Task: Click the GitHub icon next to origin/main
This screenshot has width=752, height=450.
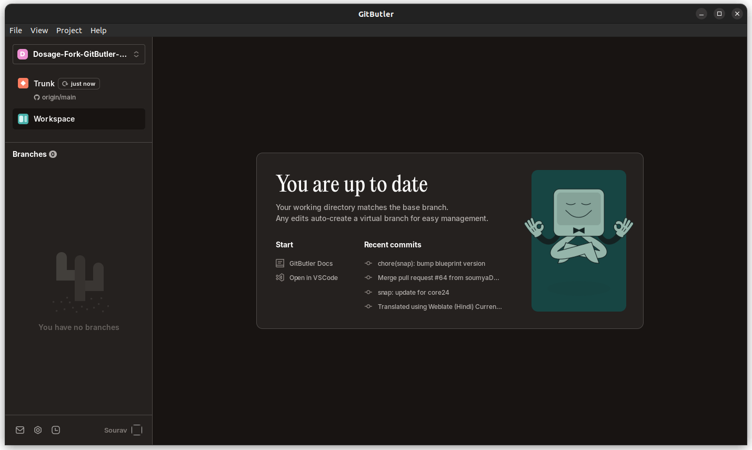Action: coord(36,97)
